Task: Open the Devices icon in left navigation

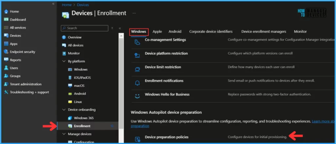Action: [x=6, y=36]
